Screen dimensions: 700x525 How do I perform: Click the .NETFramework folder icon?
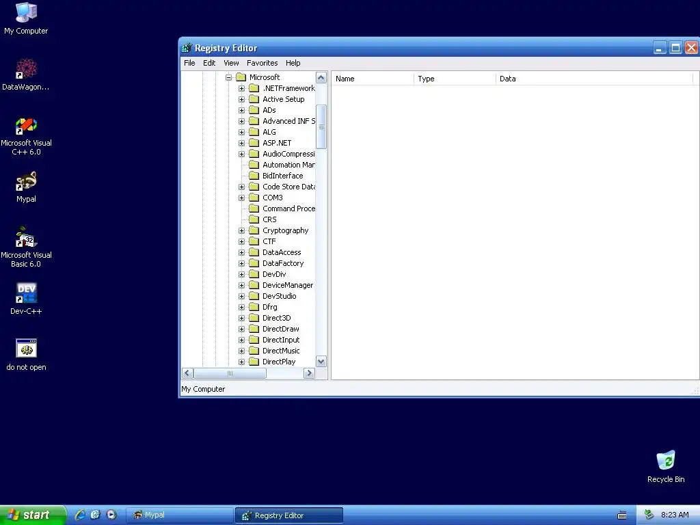point(254,88)
